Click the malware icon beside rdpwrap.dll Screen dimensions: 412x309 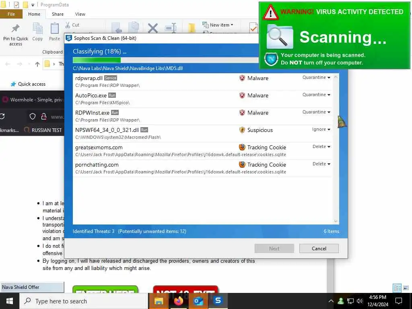click(242, 78)
